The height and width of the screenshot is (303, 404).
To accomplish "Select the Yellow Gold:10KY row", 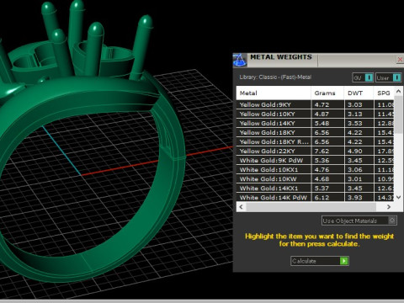I will pyautogui.click(x=316, y=114).
